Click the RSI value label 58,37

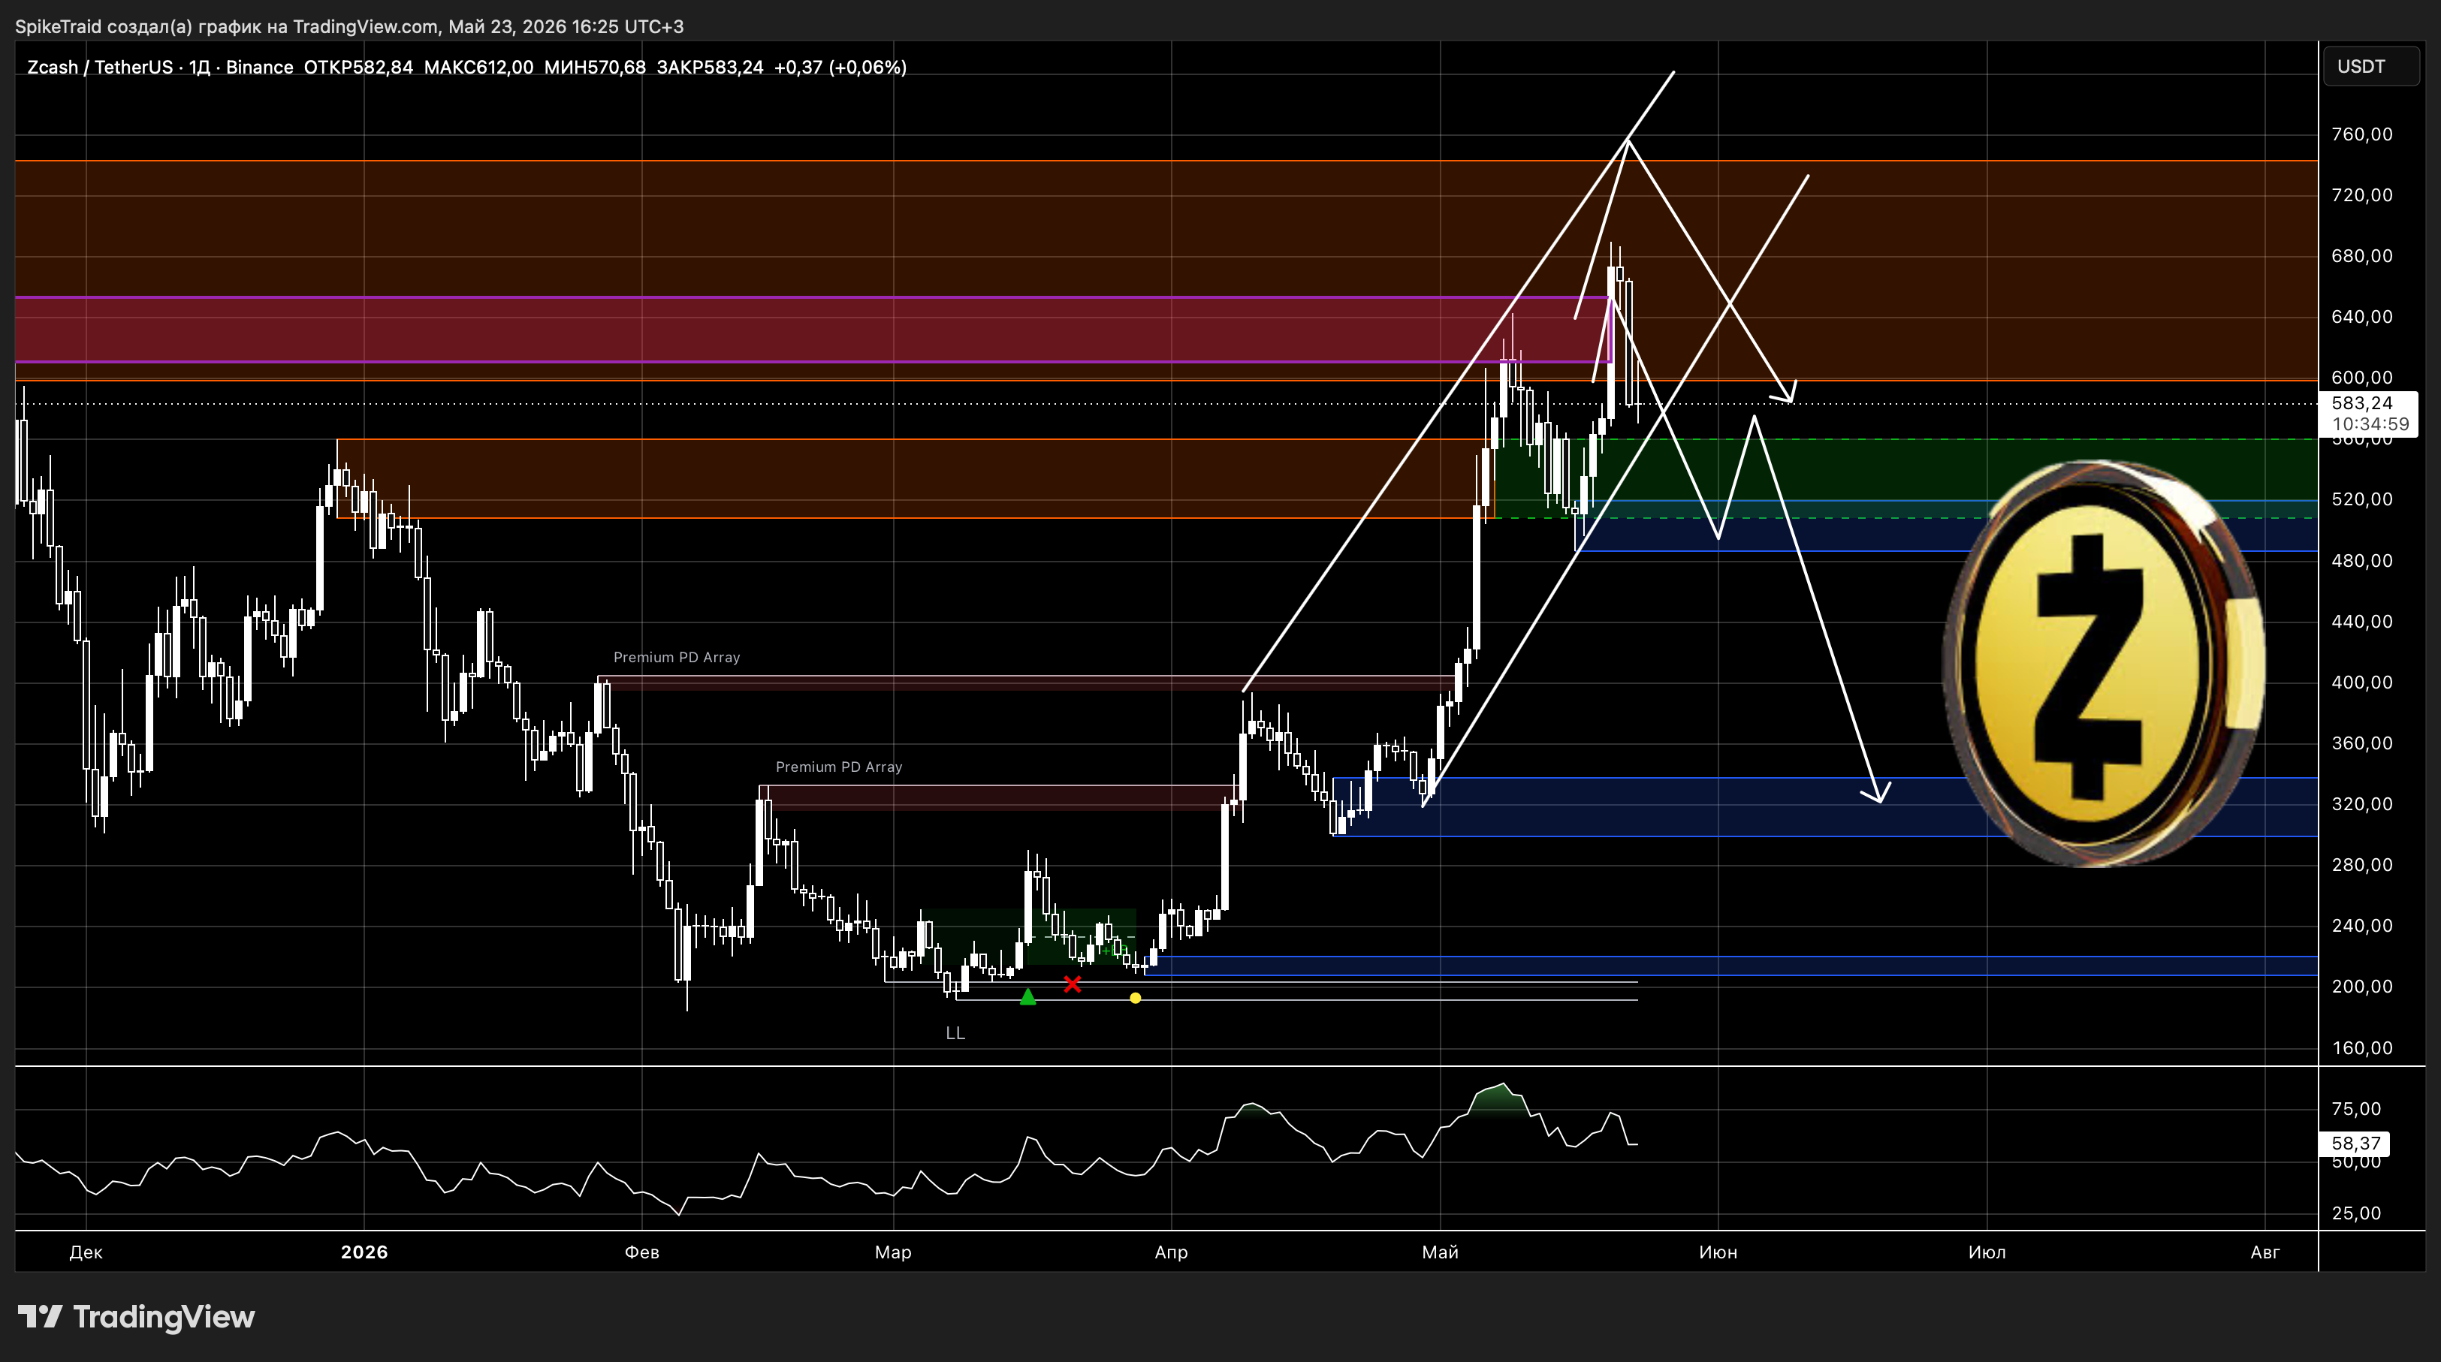[x=2355, y=1144]
